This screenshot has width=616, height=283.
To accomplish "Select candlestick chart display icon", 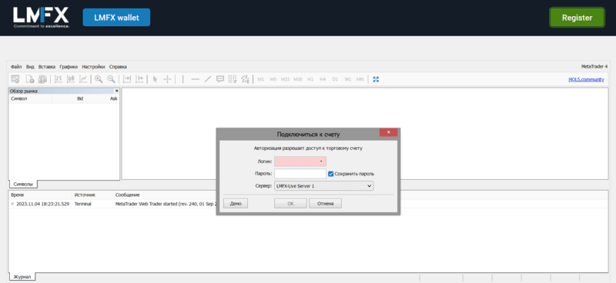I will click(71, 79).
